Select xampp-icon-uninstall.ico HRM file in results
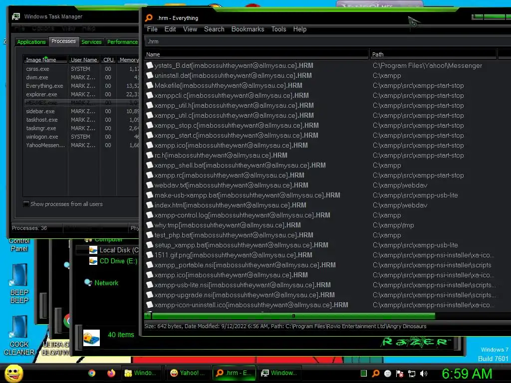The height and width of the screenshot is (383, 511). 252,305
